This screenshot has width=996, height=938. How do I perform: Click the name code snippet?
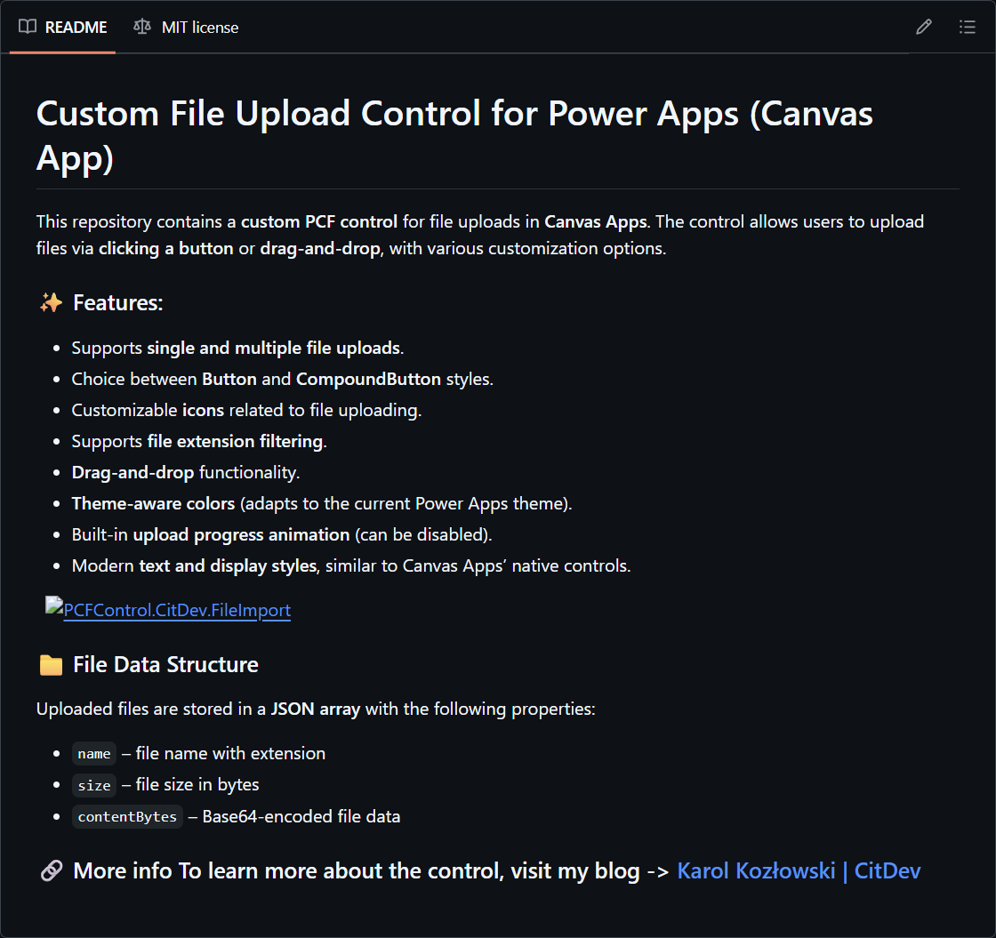(x=94, y=753)
